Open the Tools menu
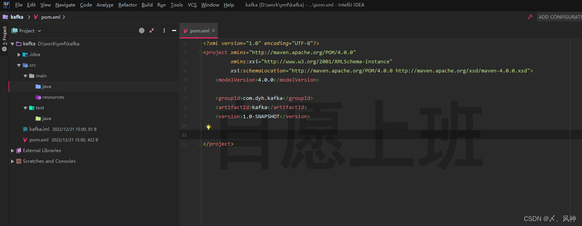Viewport: 582px width, 226px height. pos(176,5)
